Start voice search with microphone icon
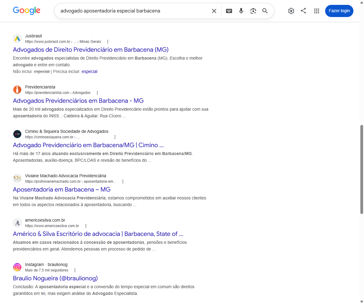The width and height of the screenshot is (364, 304). (x=241, y=11)
